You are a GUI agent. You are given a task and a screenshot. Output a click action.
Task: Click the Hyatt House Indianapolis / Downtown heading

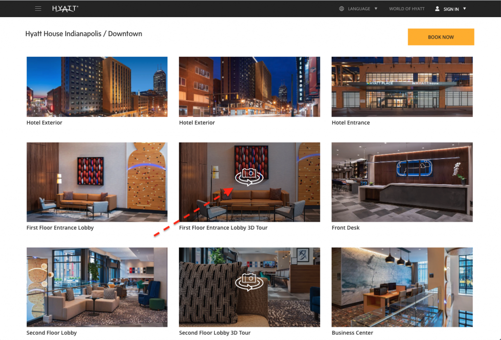pos(84,34)
